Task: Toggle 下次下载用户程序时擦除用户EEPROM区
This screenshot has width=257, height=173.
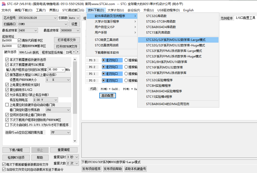Action: coord(7,120)
